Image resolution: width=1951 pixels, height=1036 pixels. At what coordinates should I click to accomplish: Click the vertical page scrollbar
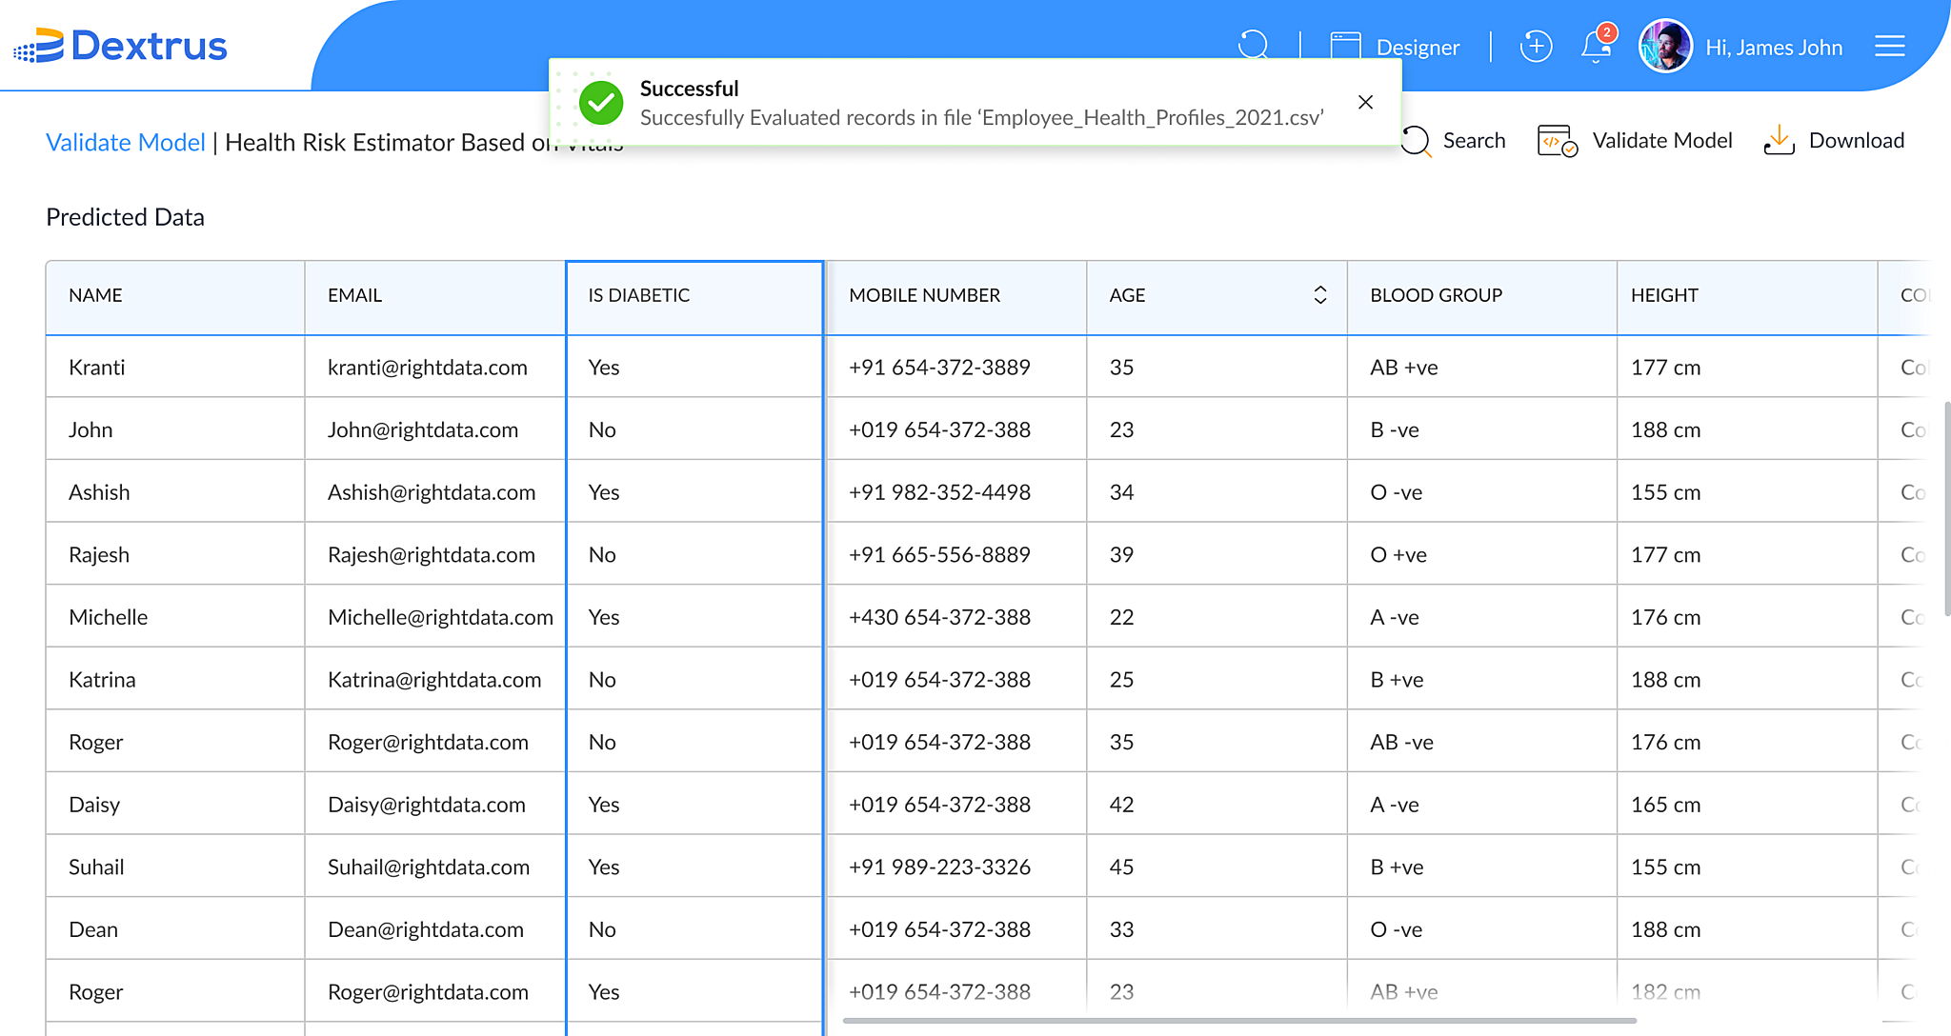click(x=1947, y=508)
